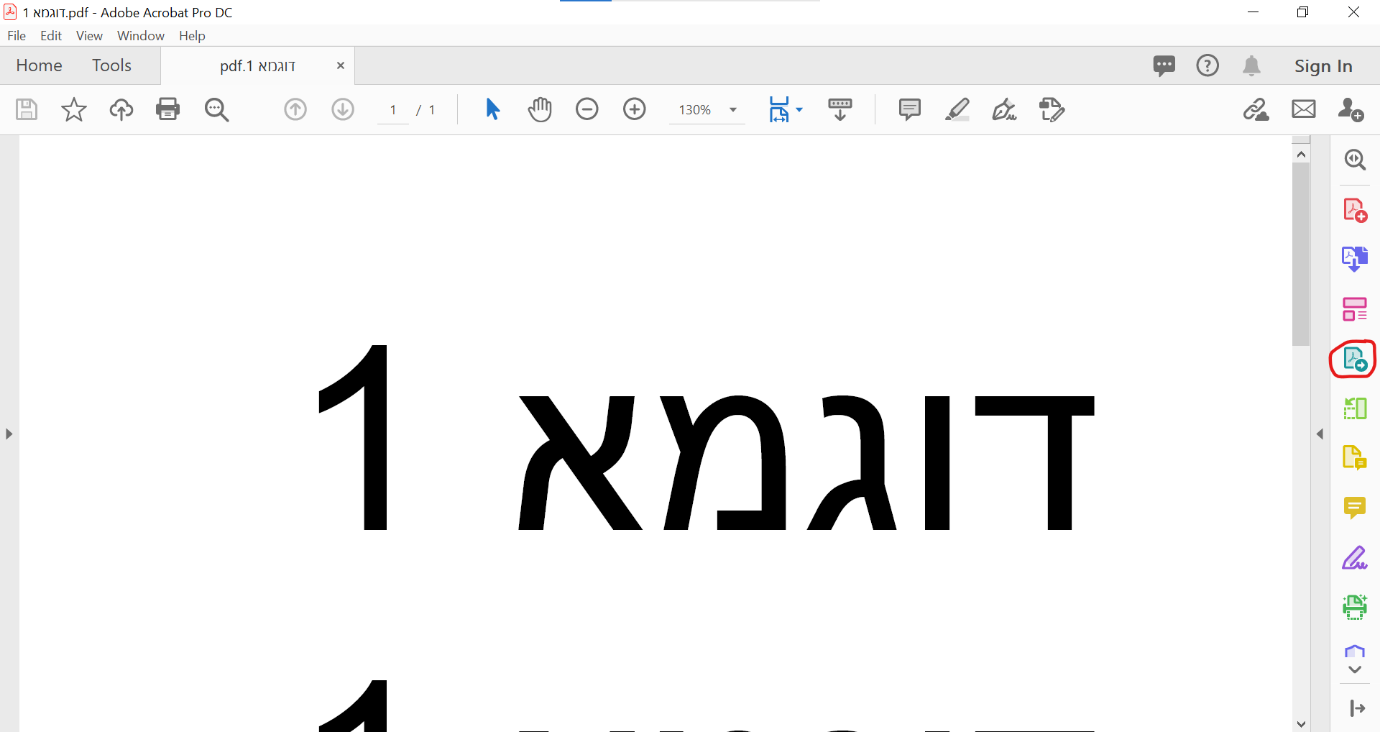Image resolution: width=1380 pixels, height=732 pixels.
Task: Open the zoom level dropdown
Action: [x=732, y=110]
